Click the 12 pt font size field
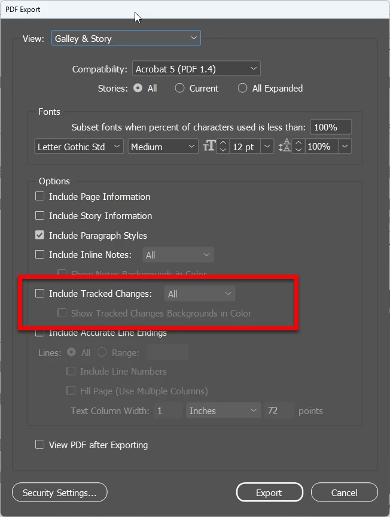390x517 pixels. 244,147
